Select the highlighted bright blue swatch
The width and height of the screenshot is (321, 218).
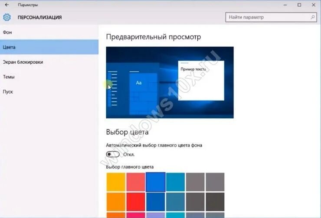(x=156, y=182)
